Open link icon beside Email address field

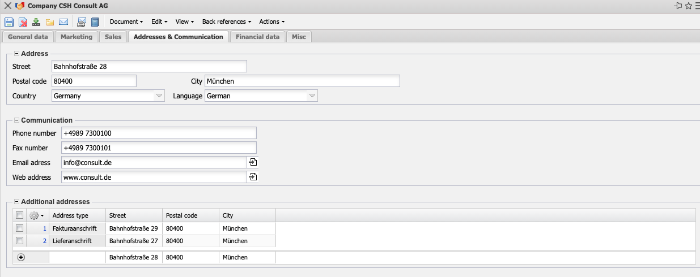[x=253, y=162]
